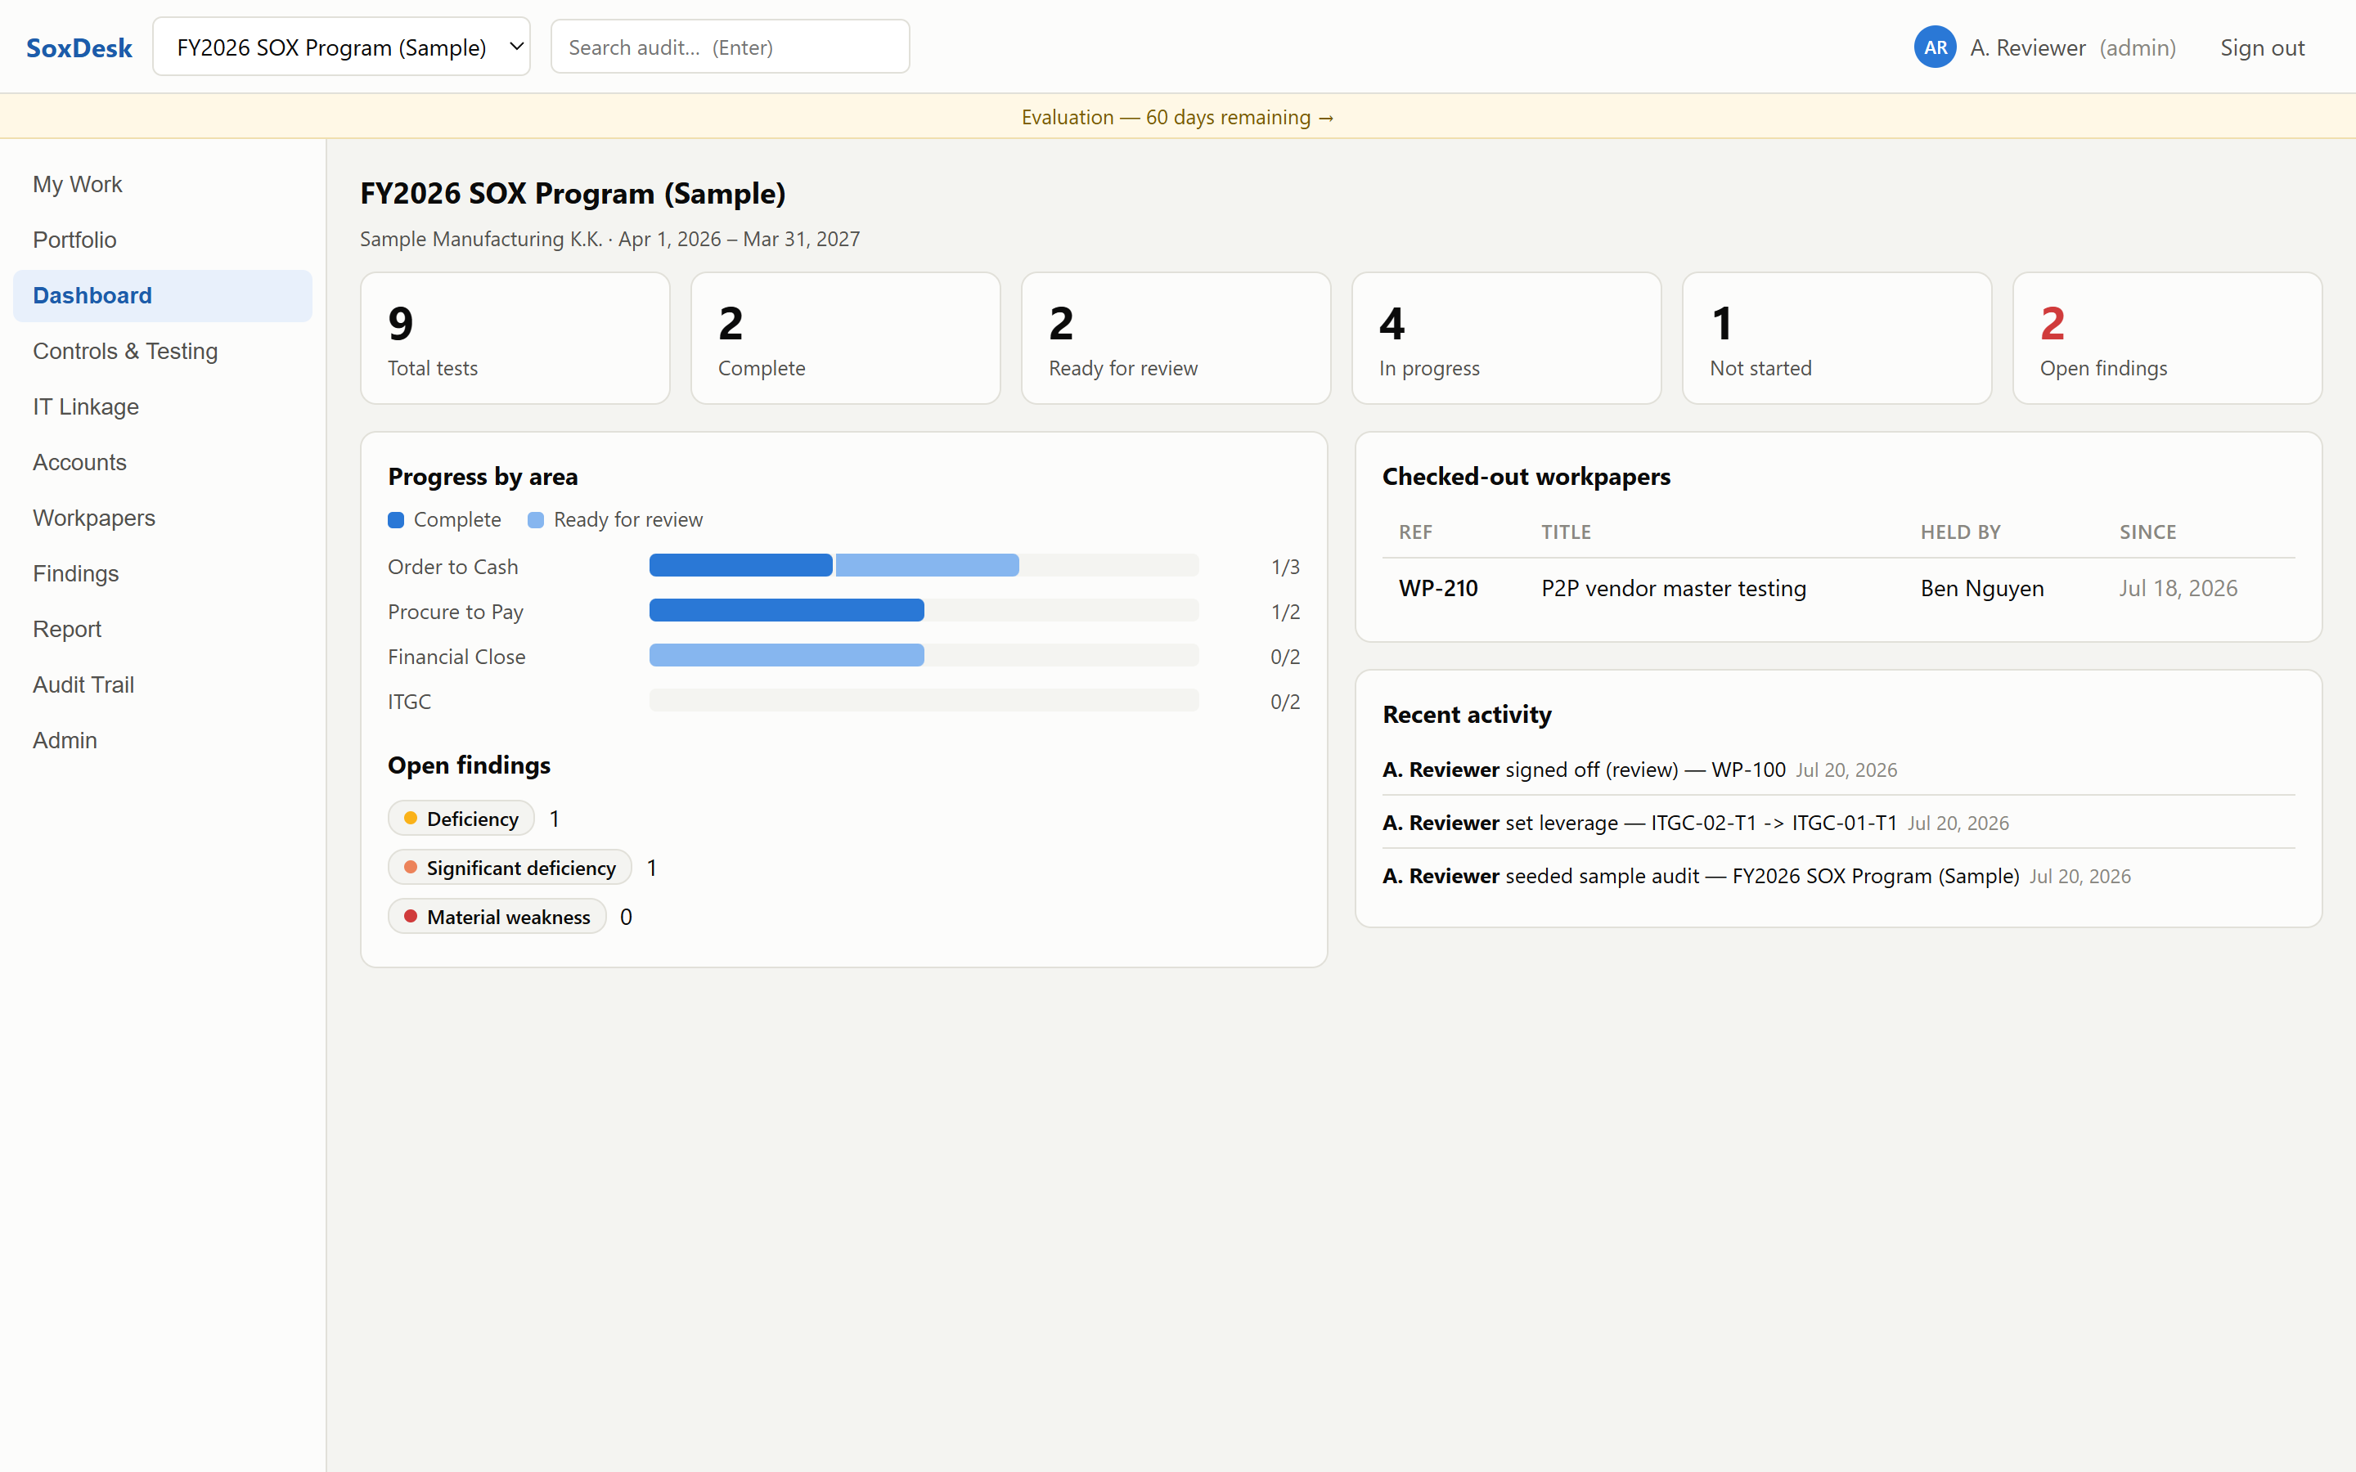Click the AR user avatar
The height and width of the screenshot is (1472, 2356).
1936,47
